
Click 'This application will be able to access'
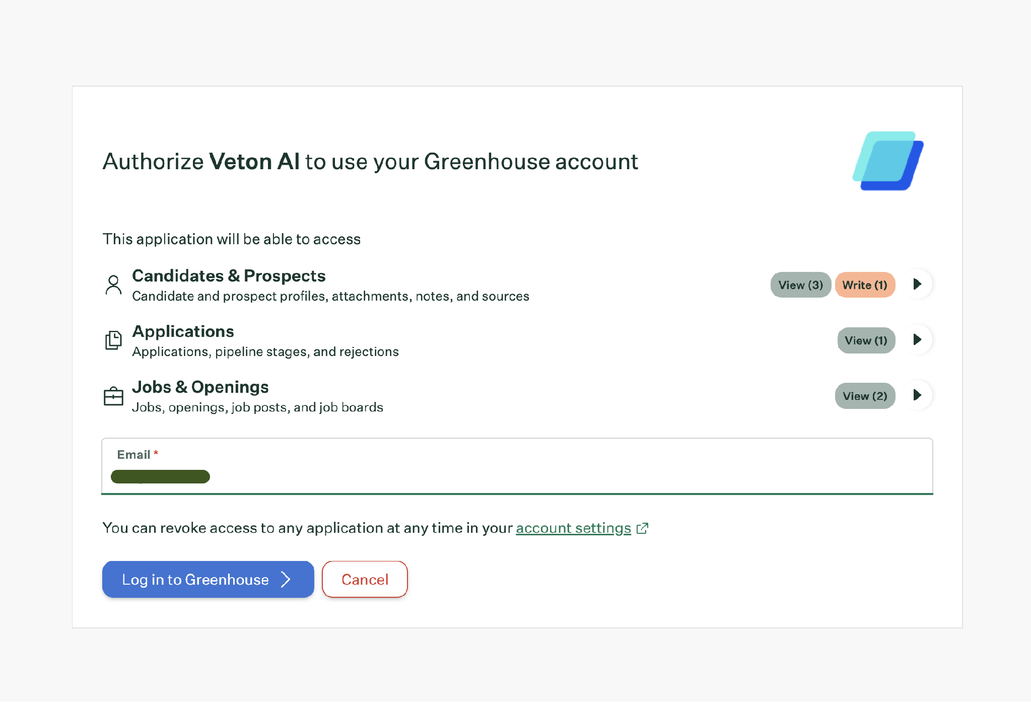click(x=232, y=239)
